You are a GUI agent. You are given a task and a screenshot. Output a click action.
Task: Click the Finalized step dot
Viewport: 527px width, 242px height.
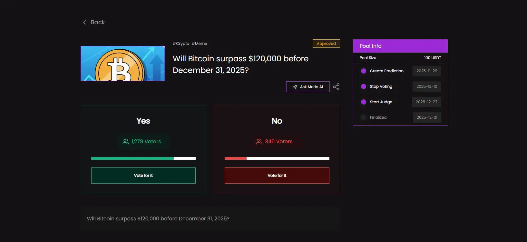pyautogui.click(x=364, y=117)
